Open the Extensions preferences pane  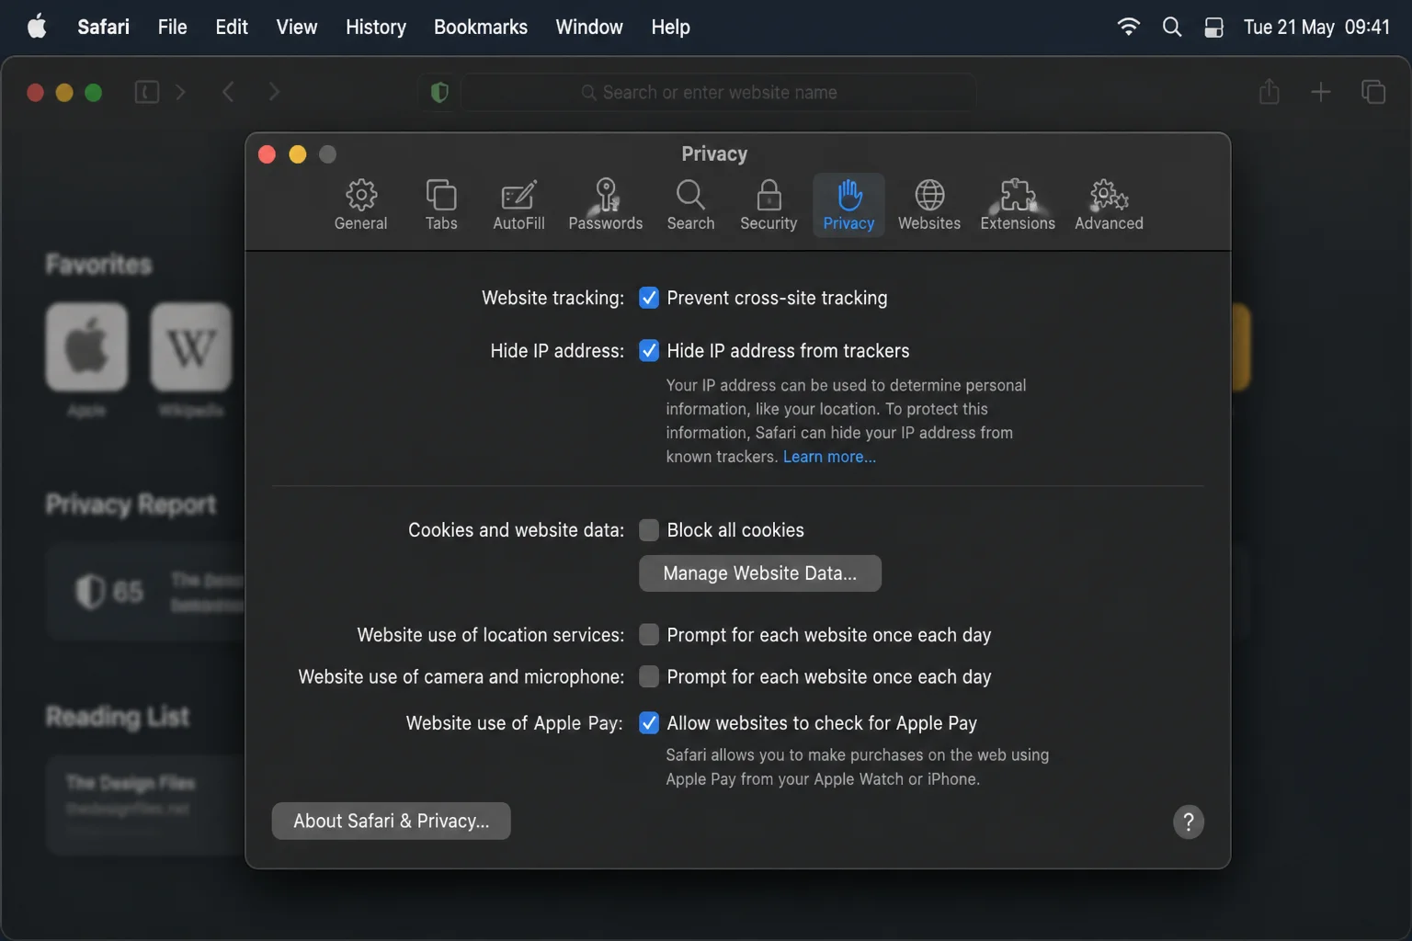click(x=1018, y=205)
